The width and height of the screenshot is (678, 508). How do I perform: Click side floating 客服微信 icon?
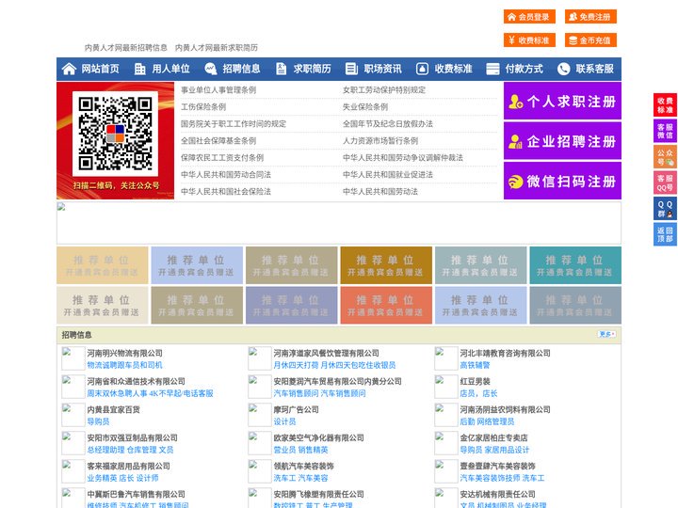click(x=665, y=131)
